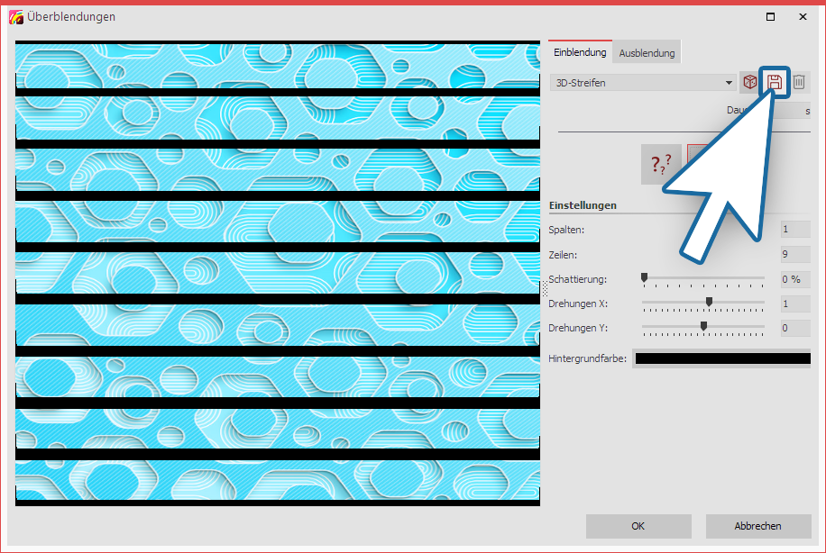
Task: Click Abbrechen to cancel
Action: 757,526
